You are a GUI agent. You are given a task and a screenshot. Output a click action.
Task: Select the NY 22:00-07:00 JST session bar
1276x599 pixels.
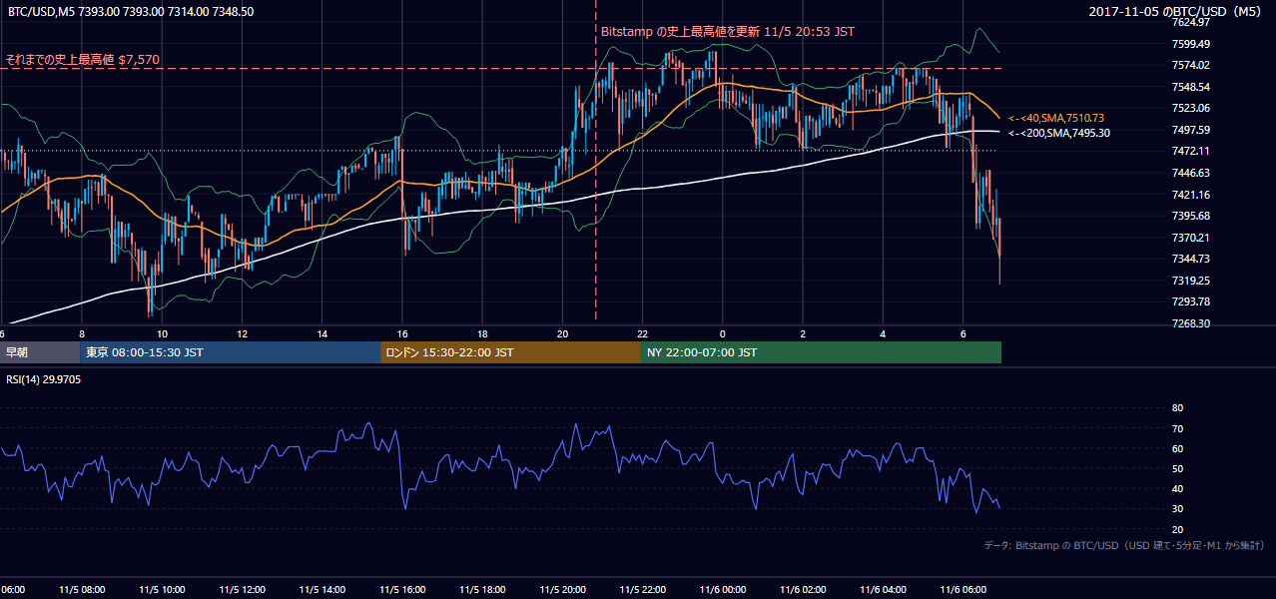click(x=821, y=352)
